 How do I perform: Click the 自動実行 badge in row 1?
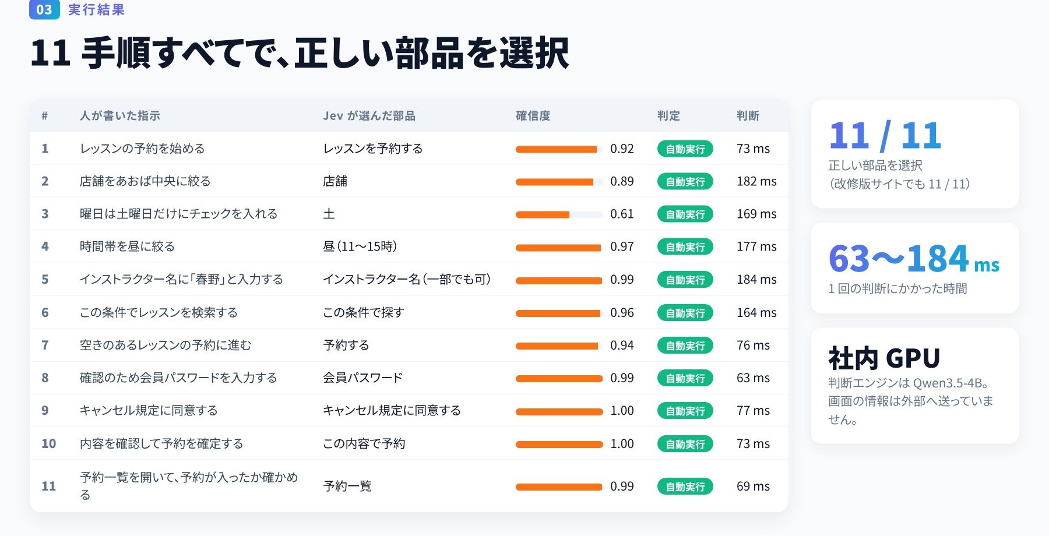click(x=685, y=149)
